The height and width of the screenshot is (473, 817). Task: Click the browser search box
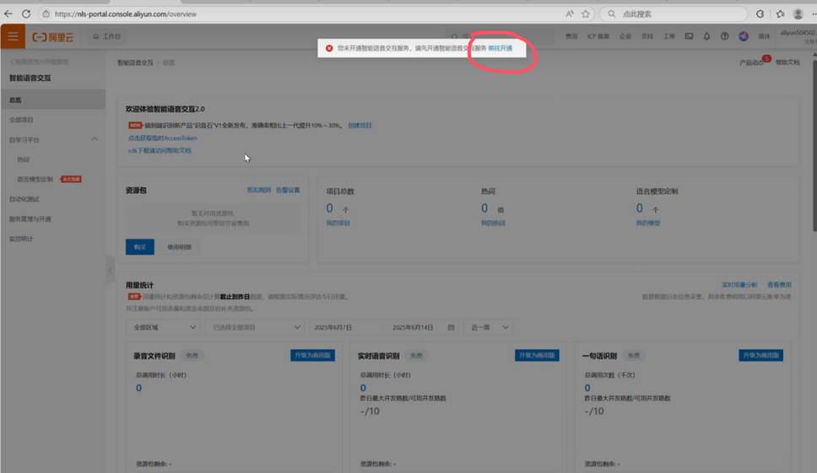tap(675, 13)
